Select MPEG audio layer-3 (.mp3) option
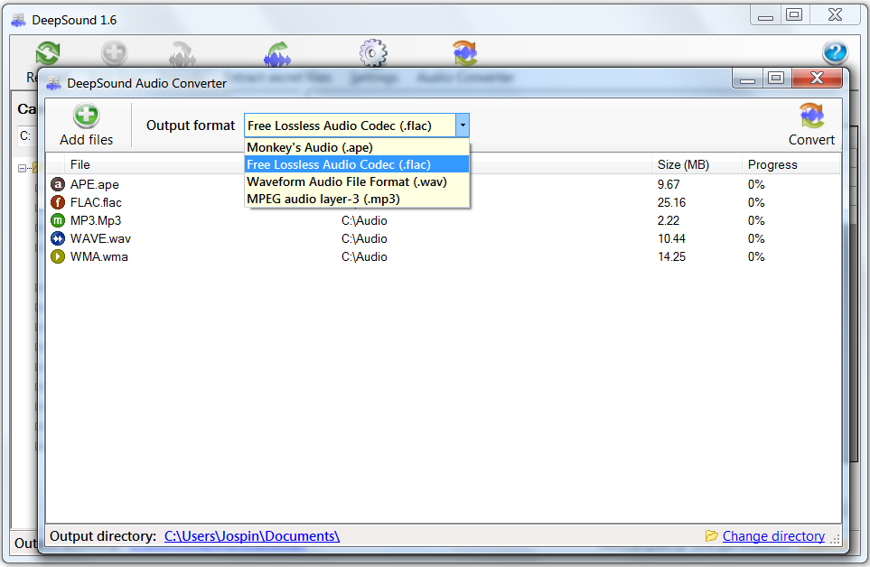Image resolution: width=870 pixels, height=567 pixels. [357, 199]
